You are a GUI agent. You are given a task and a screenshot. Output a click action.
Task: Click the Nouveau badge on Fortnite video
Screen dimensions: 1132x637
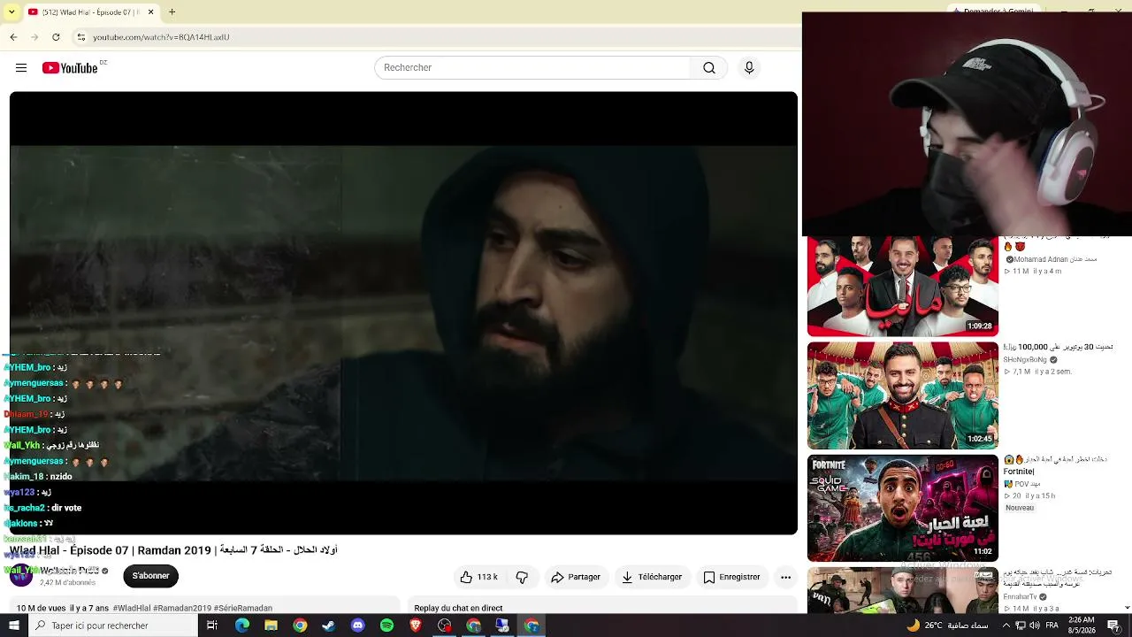click(1020, 508)
